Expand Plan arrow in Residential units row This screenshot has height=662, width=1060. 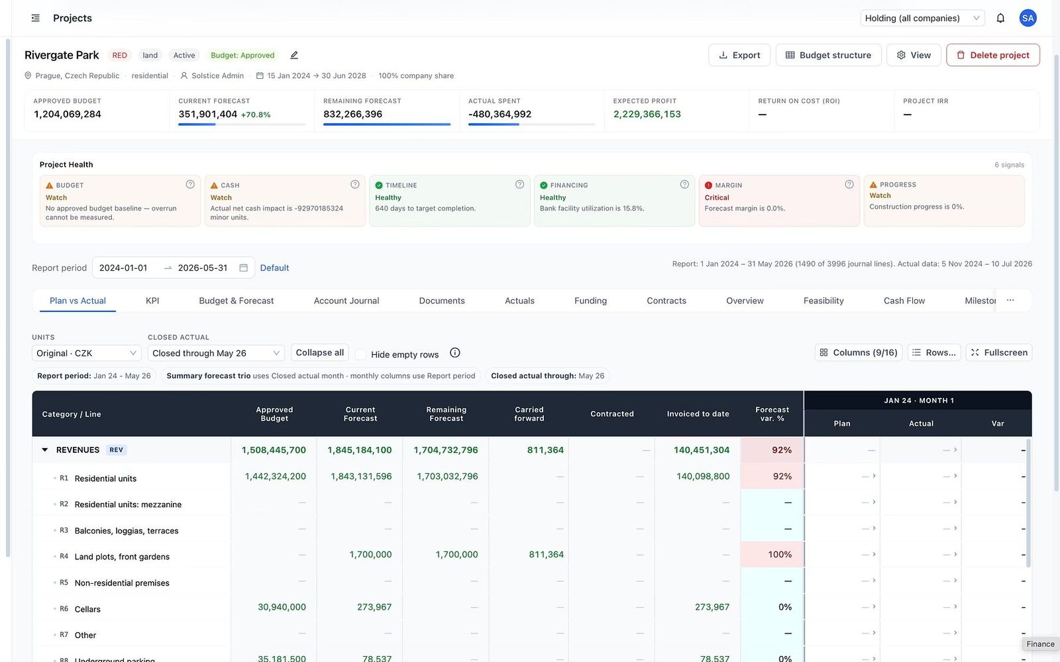[874, 476]
